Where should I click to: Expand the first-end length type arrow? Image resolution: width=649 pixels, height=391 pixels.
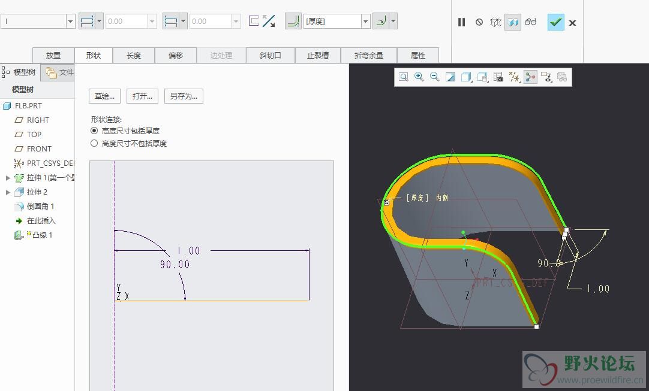pos(100,22)
